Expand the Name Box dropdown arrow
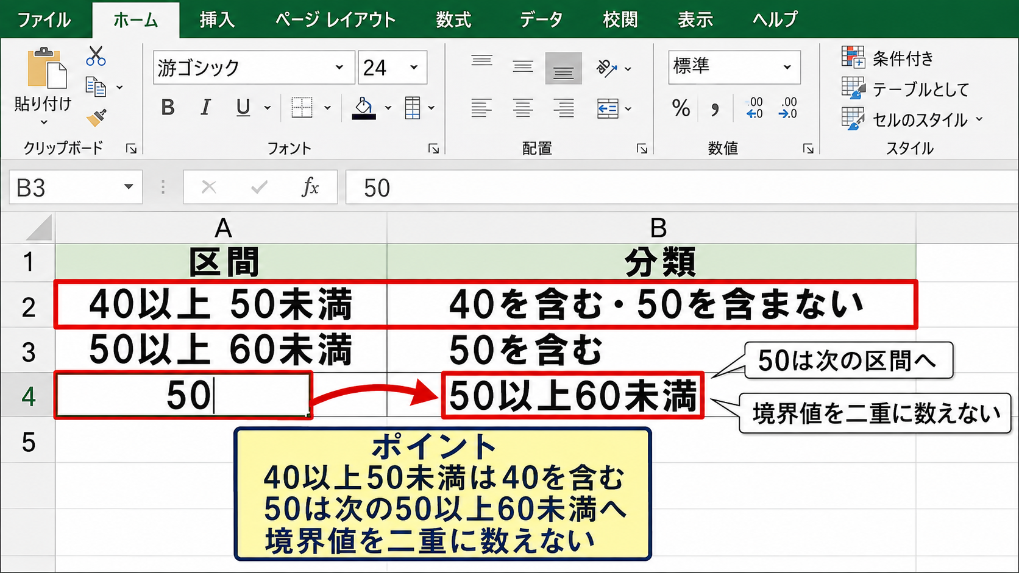 pyautogui.click(x=128, y=187)
